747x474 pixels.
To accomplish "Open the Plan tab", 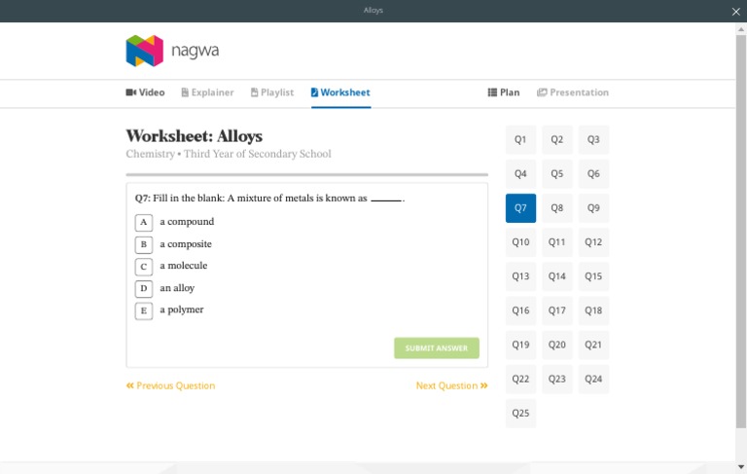I will [x=504, y=92].
